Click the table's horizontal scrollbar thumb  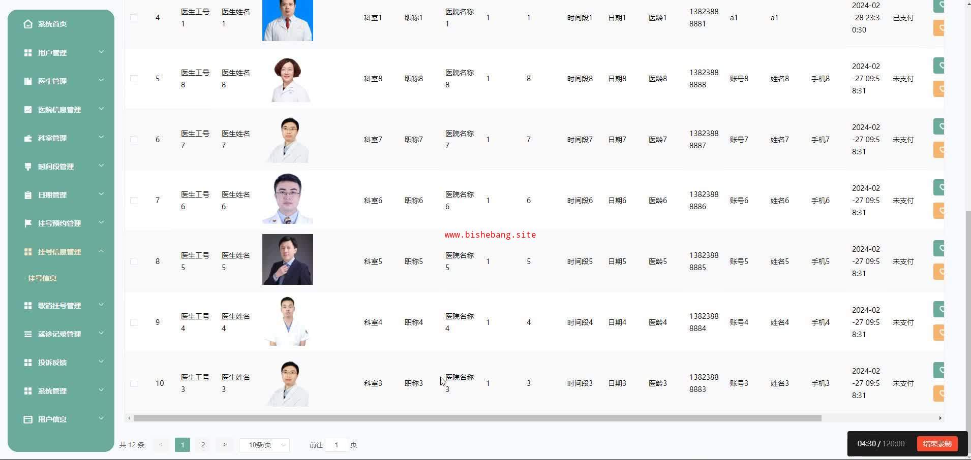(x=477, y=418)
